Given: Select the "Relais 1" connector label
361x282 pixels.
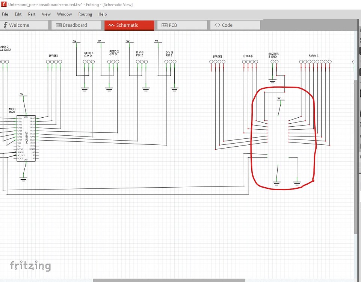Looking at the screenshot, I should tap(314, 56).
